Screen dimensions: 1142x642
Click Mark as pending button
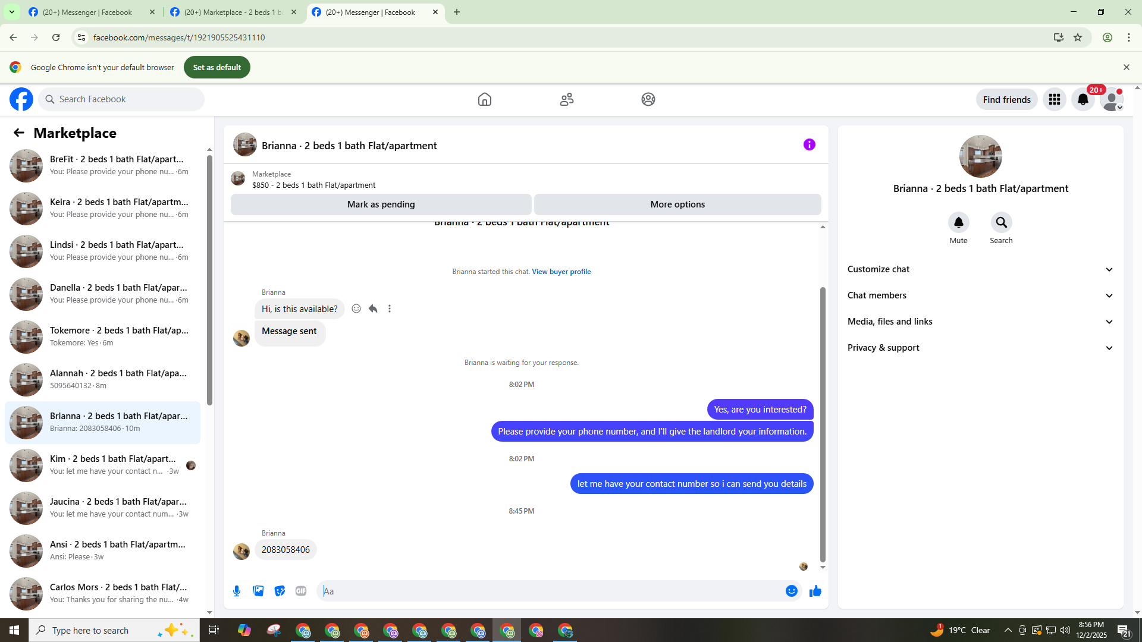click(381, 204)
